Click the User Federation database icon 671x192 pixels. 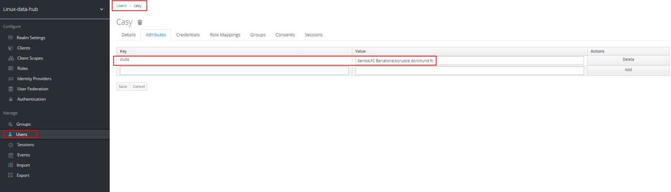(x=11, y=89)
